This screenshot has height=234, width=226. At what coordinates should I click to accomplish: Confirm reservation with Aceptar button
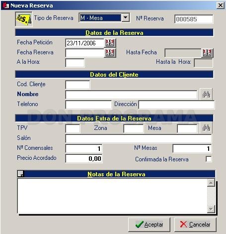(x=149, y=225)
